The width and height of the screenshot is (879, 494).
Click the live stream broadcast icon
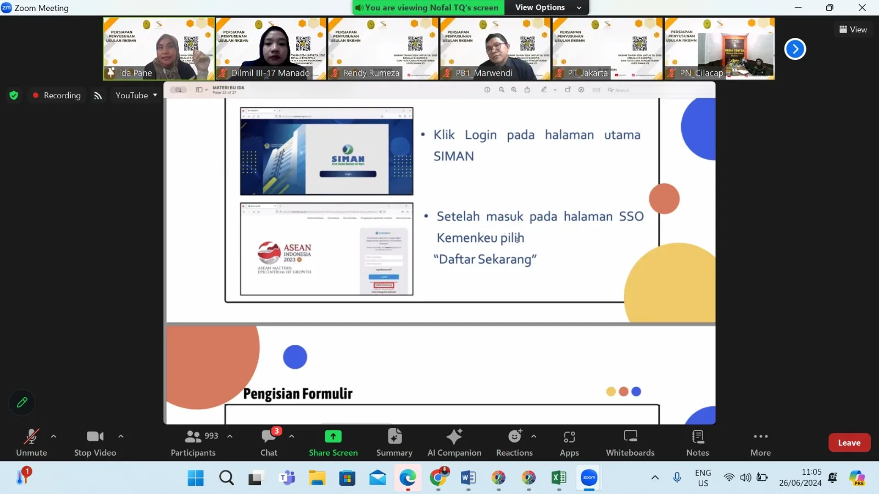98,96
